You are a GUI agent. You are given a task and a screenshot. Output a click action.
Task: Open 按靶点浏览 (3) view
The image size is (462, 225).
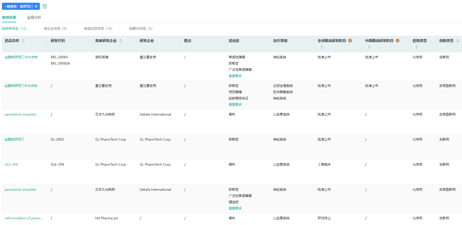click(141, 28)
